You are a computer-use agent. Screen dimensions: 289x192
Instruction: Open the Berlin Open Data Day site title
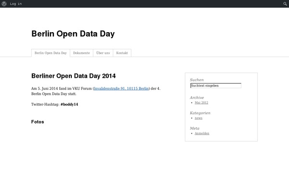pos(73,34)
